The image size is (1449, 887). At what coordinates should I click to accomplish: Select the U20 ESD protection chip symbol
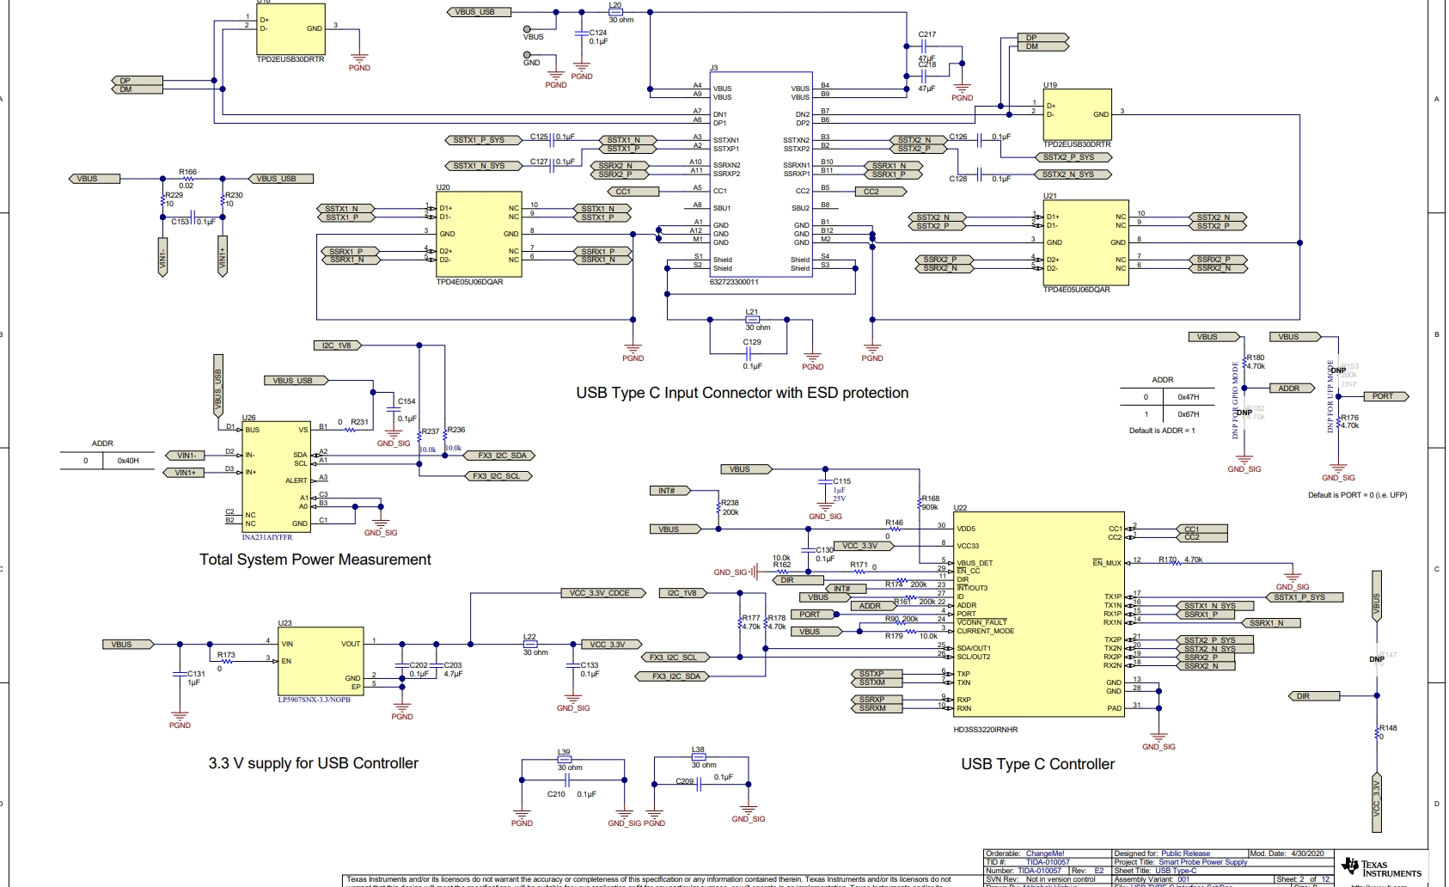tap(479, 234)
